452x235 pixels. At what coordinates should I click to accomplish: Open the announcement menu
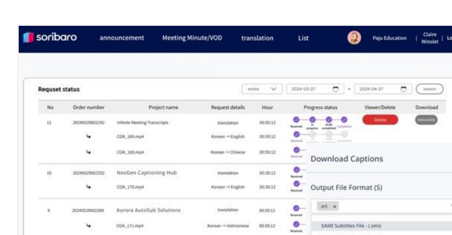click(122, 38)
